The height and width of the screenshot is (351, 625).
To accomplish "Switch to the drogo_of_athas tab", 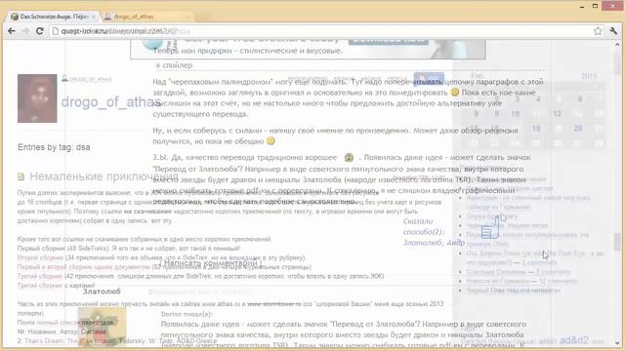I will tap(133, 17).
